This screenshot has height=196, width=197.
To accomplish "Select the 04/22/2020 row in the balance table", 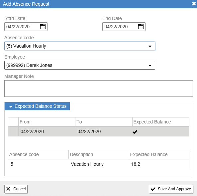I will 99,131.
